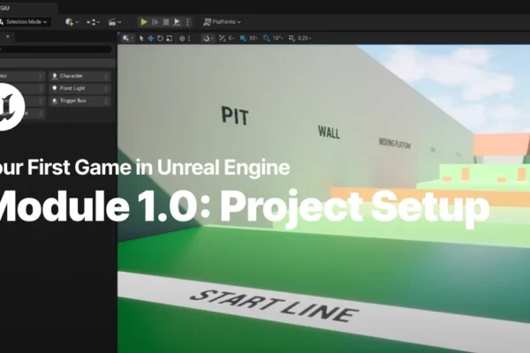530x353 pixels.
Task: Select the Trigger Box actor entry
Action: (x=79, y=101)
